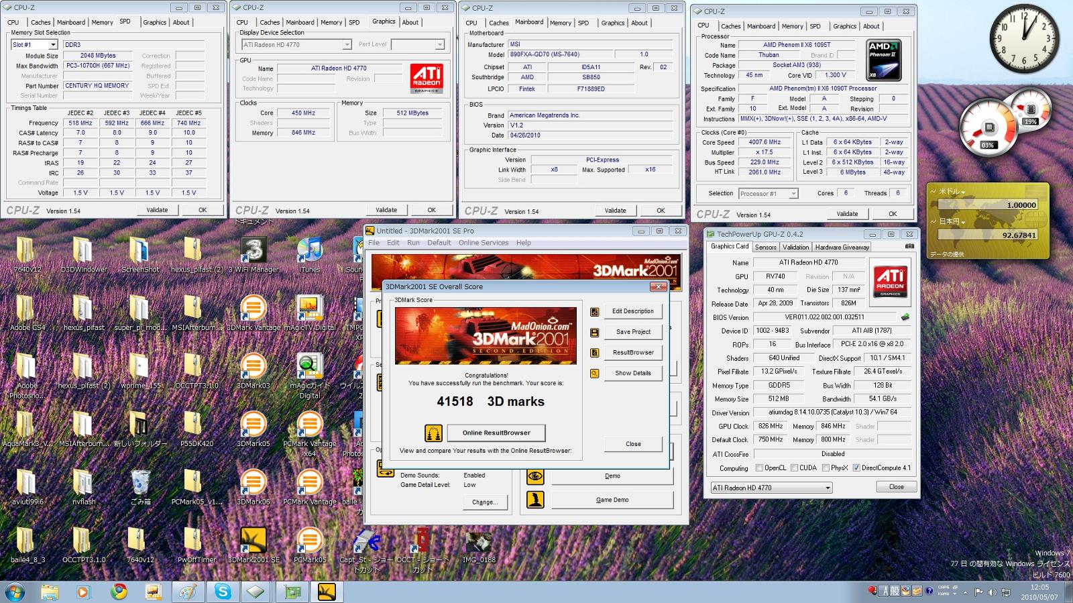The image size is (1073, 603).
Task: Click the floppy-disk Save Project icon
Action: tap(594, 333)
